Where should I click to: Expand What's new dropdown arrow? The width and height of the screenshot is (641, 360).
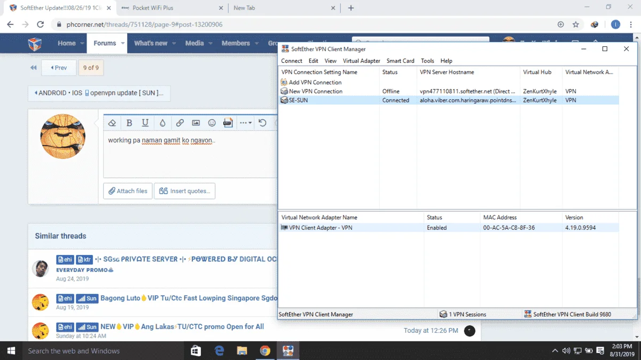(x=174, y=43)
